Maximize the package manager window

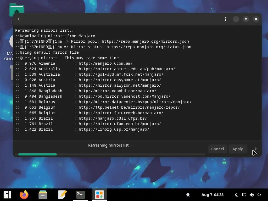coord(246,19)
